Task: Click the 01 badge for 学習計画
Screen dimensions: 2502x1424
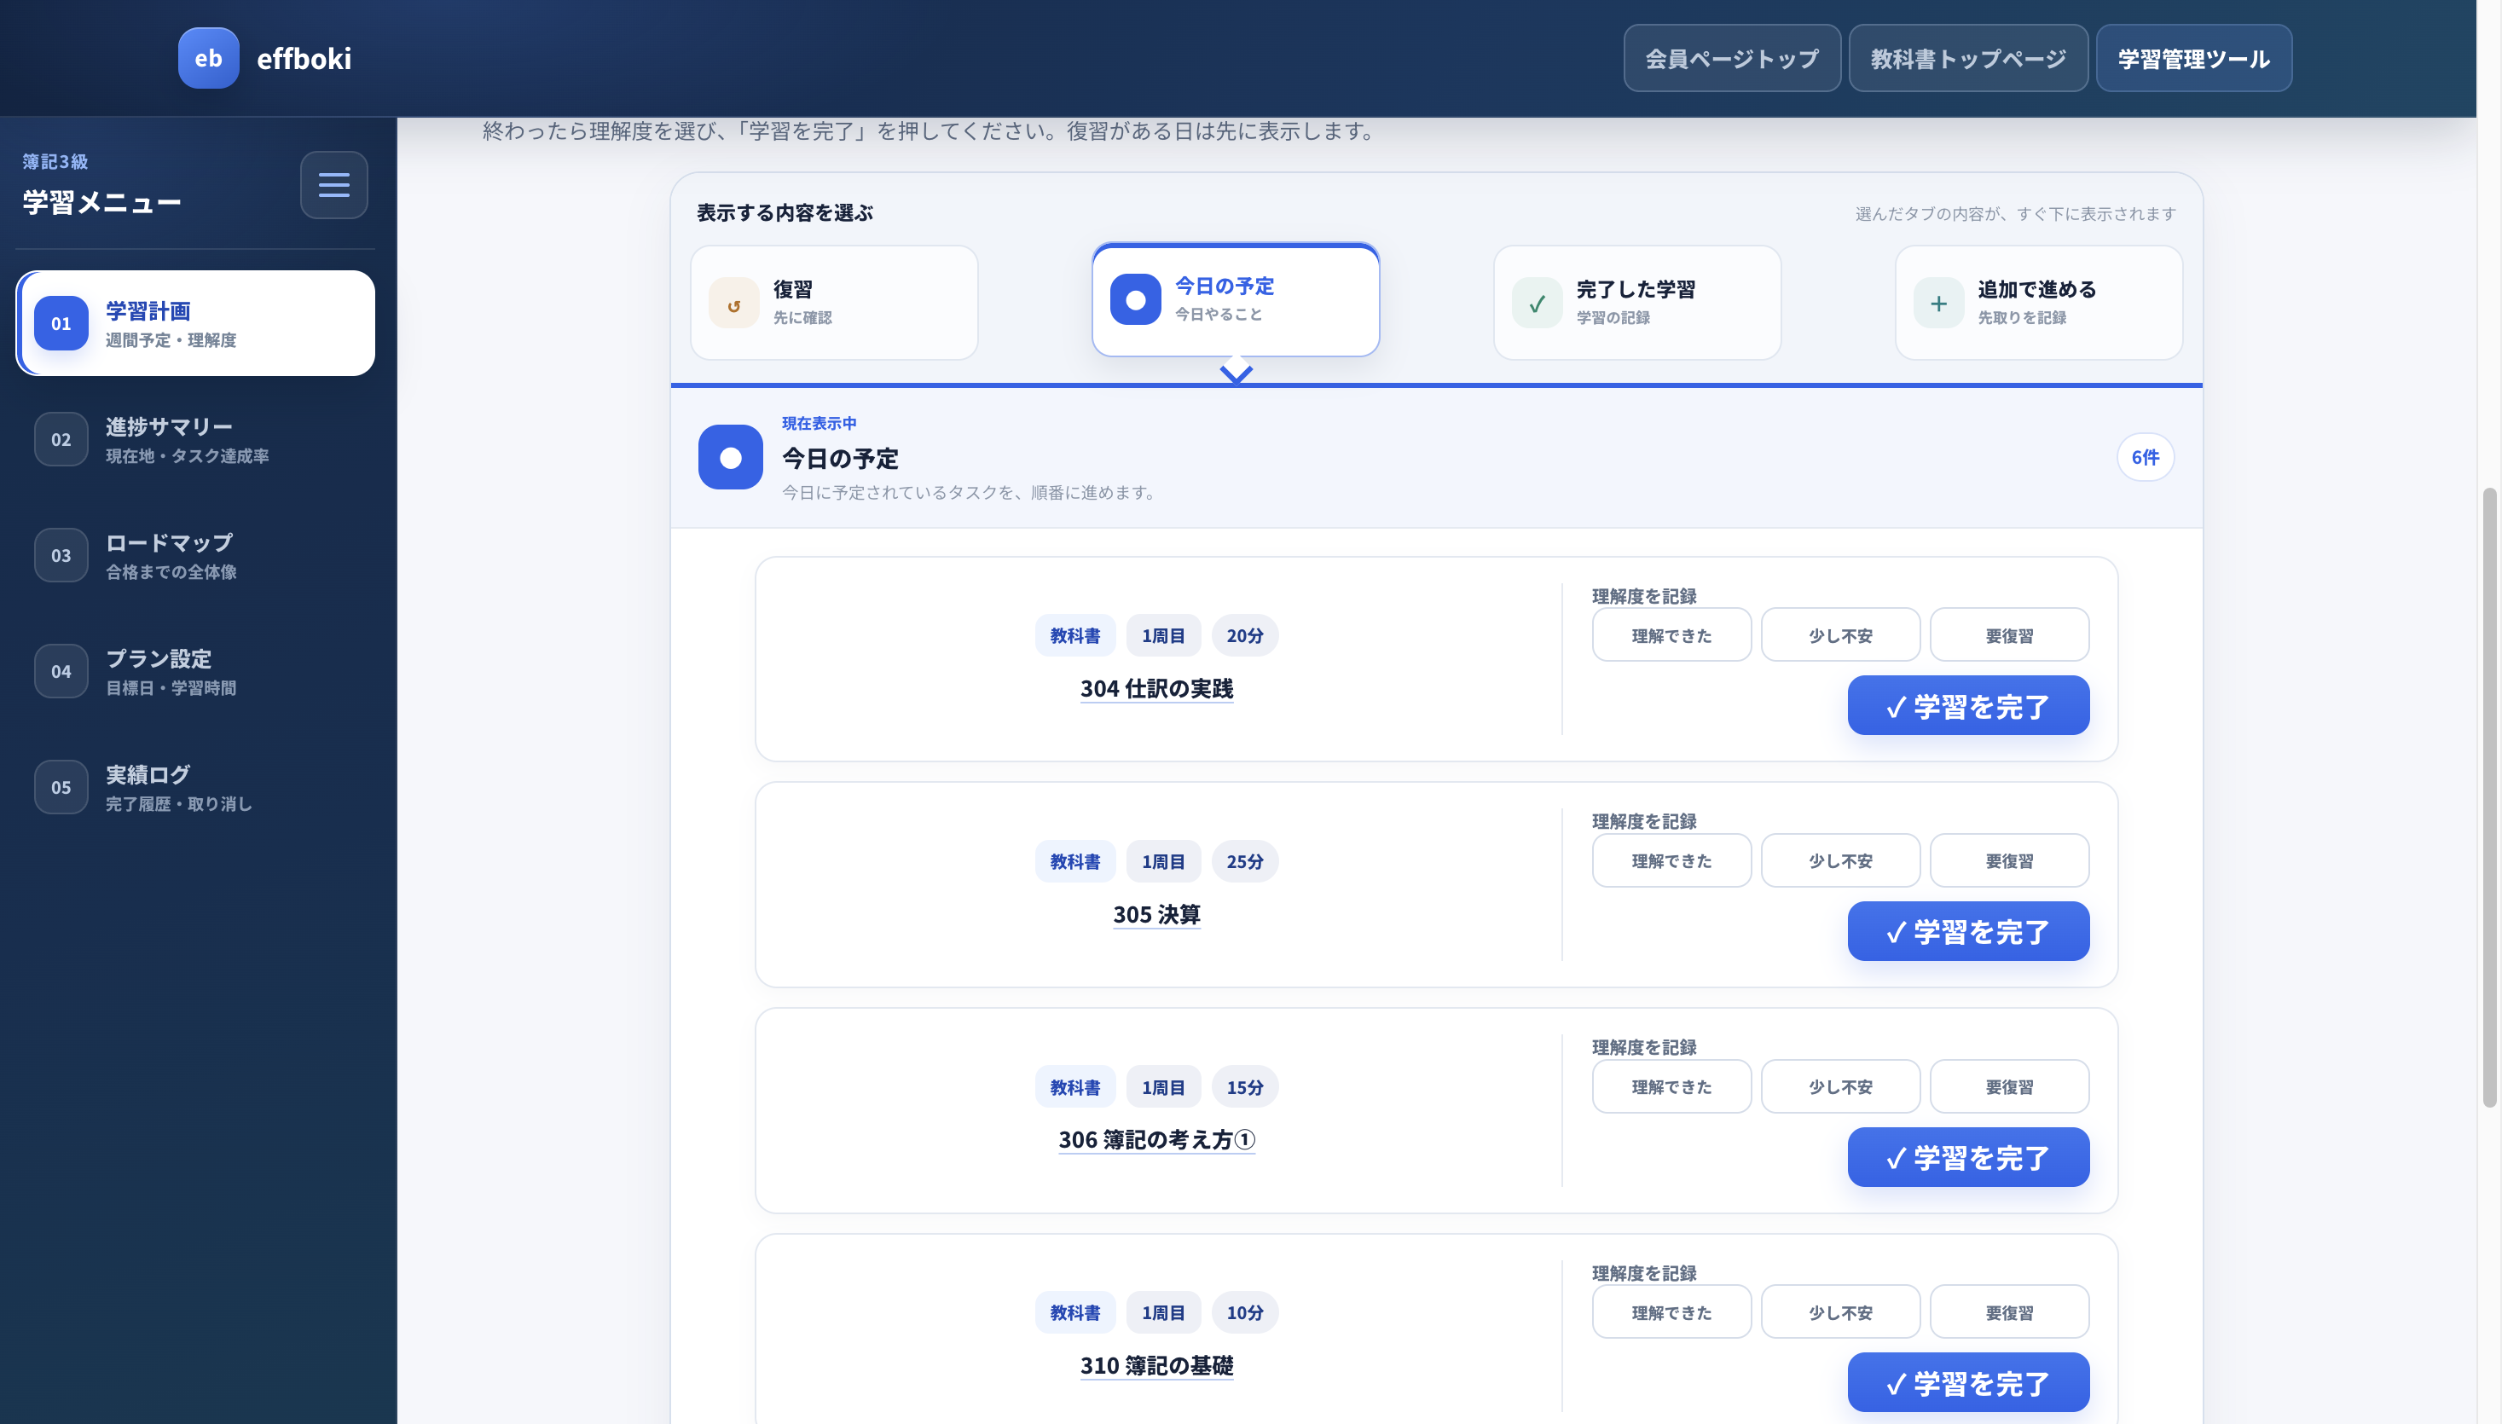Action: [61, 324]
